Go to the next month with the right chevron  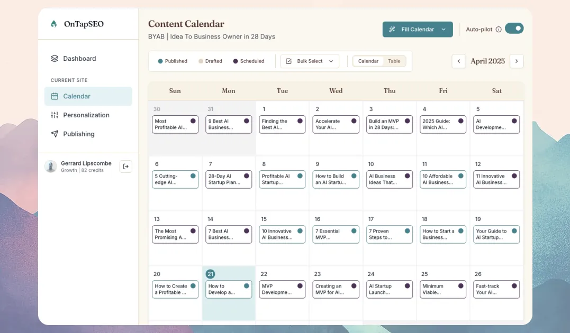pyautogui.click(x=517, y=61)
